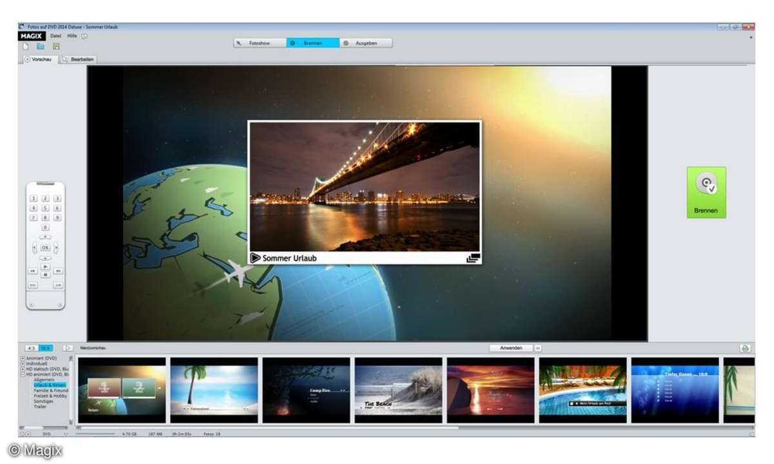This screenshot has width=774, height=464.
Task: Click the save project icon
Action: point(56,46)
